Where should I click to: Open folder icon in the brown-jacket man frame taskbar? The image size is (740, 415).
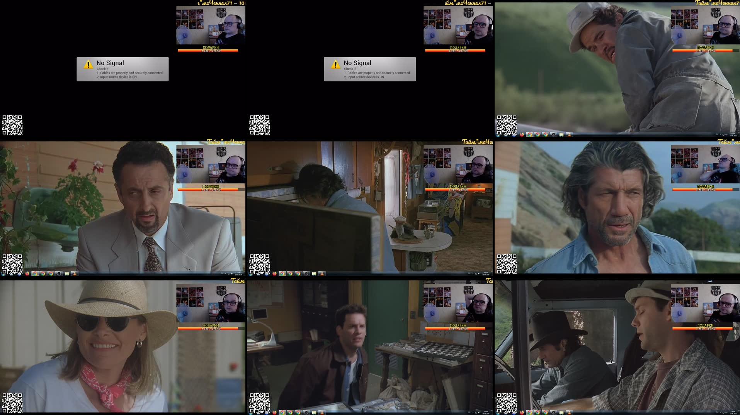click(x=314, y=413)
